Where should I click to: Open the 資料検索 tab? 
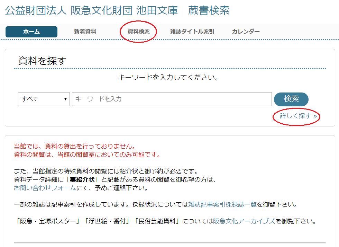pos(139,32)
